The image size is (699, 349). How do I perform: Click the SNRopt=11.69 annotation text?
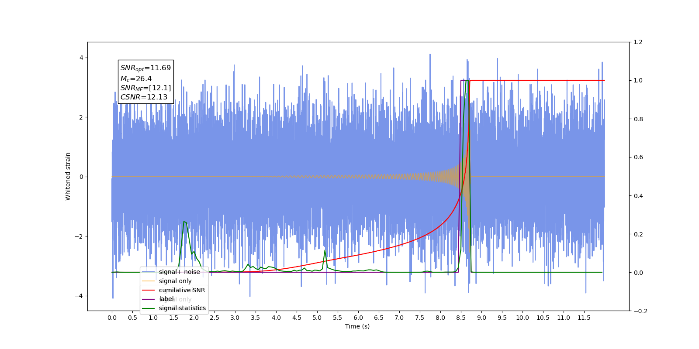point(145,68)
